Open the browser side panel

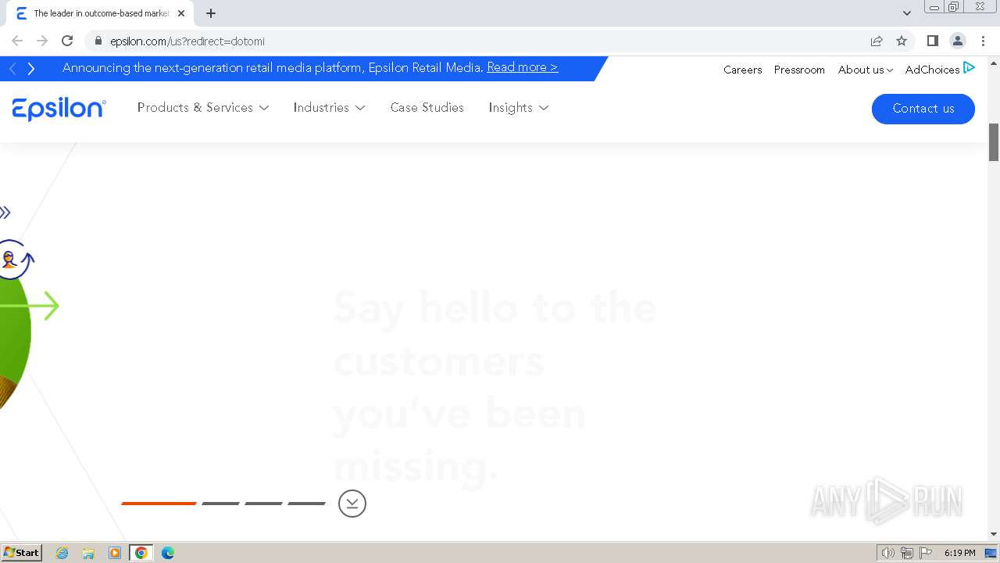point(932,41)
